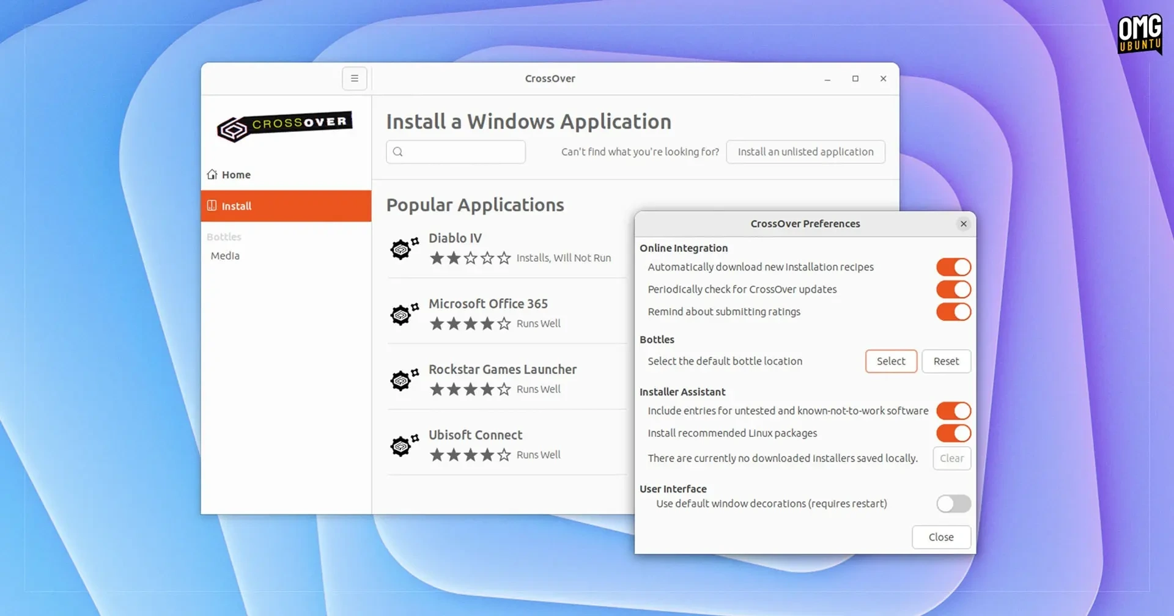Enable use default window decorations switch
Screen dimensions: 1174x616
[953, 504]
